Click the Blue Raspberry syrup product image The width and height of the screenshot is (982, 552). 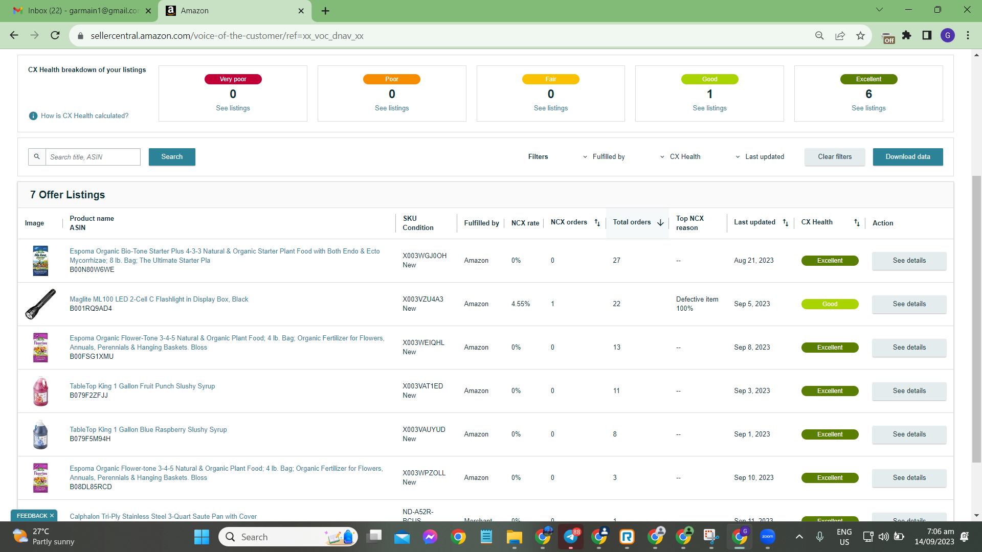point(40,434)
